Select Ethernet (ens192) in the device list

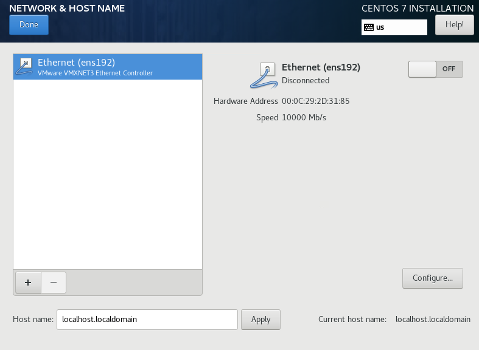(108, 67)
